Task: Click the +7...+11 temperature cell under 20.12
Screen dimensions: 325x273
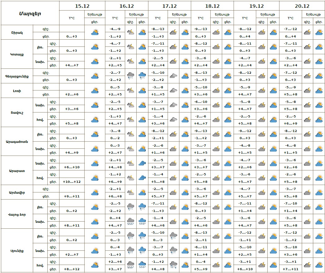Action: point(291,269)
